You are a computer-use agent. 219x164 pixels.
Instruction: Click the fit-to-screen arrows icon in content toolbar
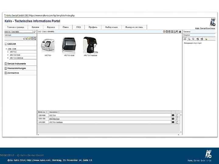[x=172, y=32]
